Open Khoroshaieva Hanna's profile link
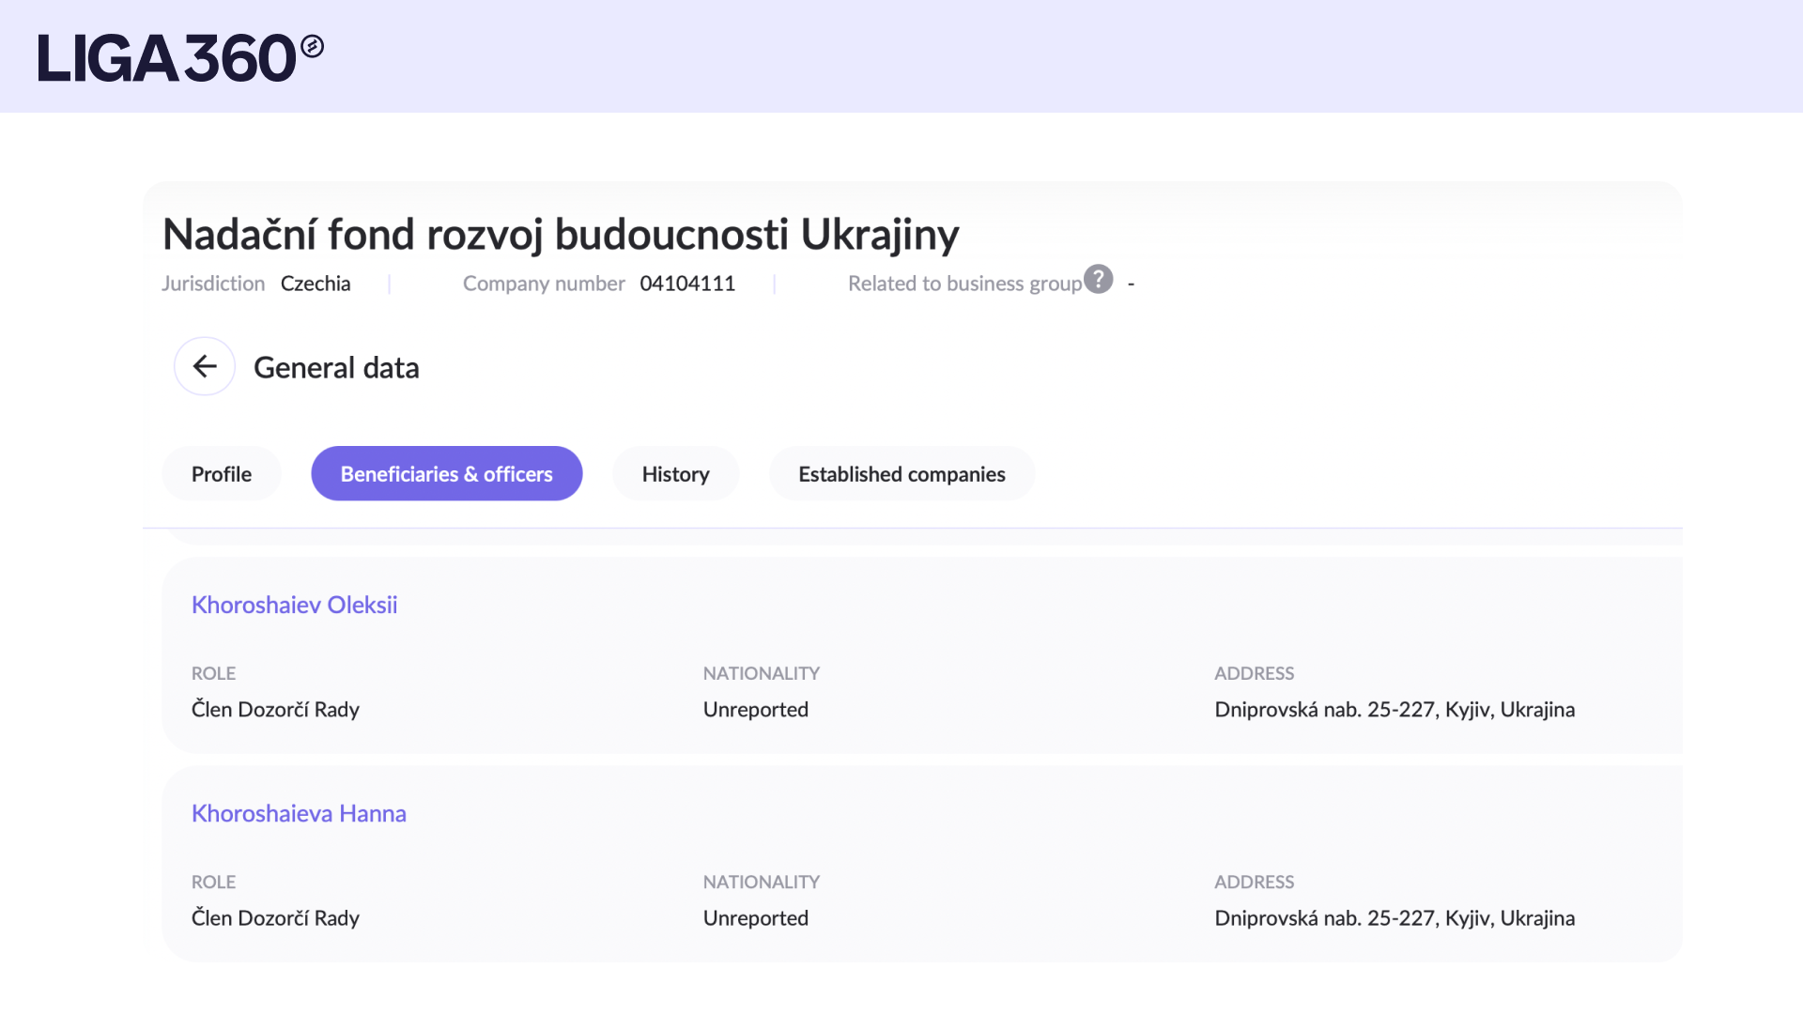This screenshot has width=1803, height=1014. (299, 813)
